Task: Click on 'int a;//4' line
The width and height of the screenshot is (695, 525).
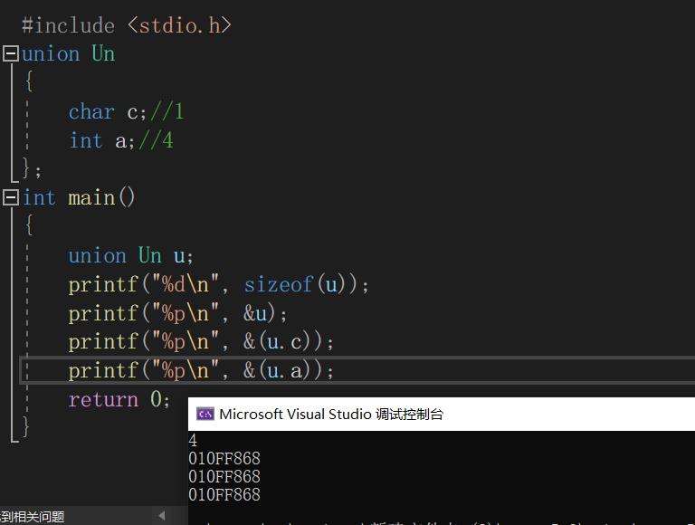Action: (121, 140)
